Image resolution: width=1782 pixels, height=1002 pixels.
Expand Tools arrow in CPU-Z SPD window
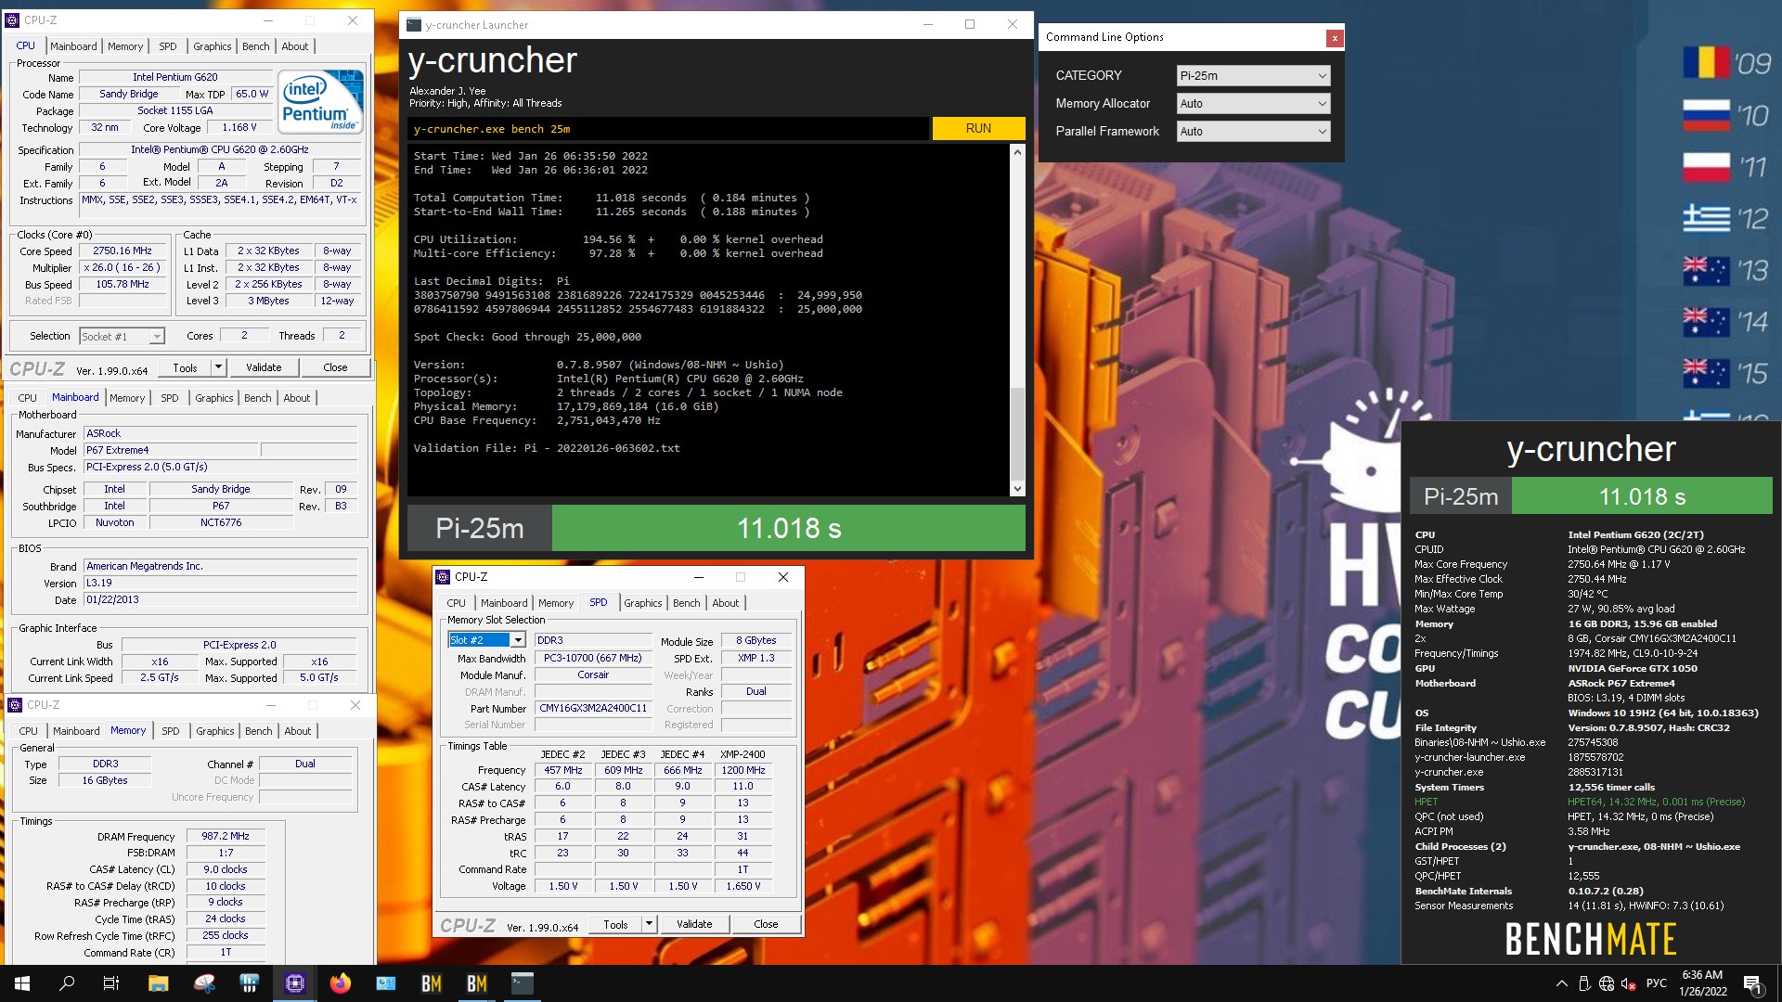649,924
